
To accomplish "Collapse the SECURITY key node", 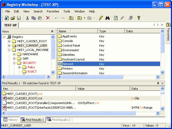I will (x=14, y=63).
